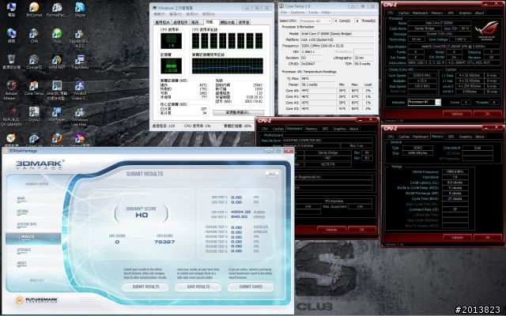Click OK in the top CPU-Z window
This screenshot has width=506, height=316.
coord(487,114)
